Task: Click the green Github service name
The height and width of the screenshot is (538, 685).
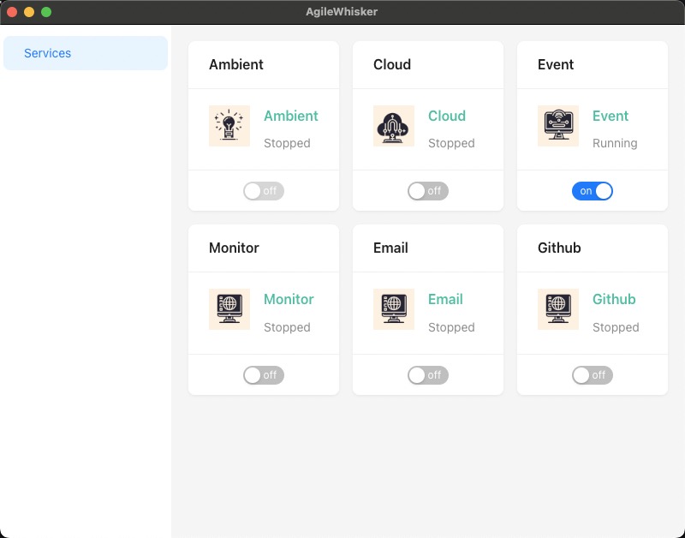Action: 614,299
